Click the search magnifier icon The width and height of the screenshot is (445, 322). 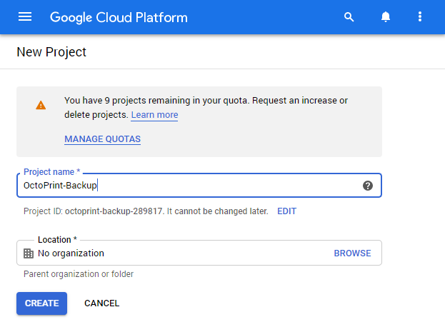click(349, 17)
